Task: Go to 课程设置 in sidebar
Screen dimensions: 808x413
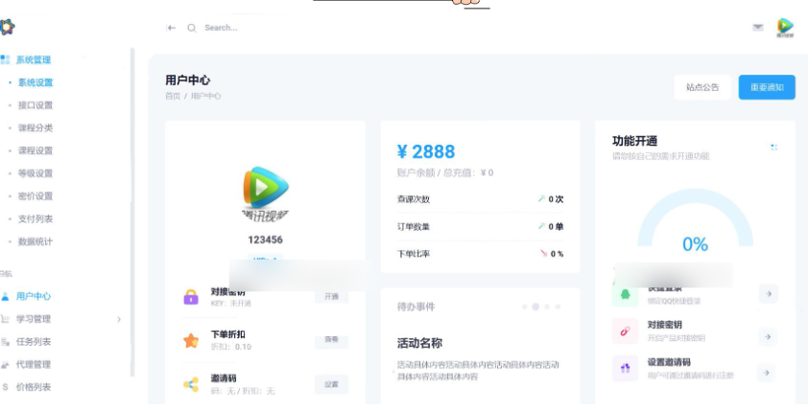Action: click(x=36, y=150)
